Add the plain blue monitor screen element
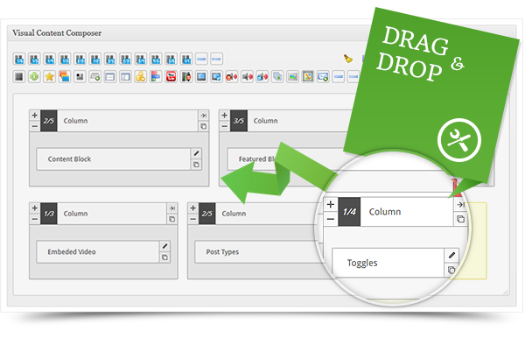 click(201, 77)
